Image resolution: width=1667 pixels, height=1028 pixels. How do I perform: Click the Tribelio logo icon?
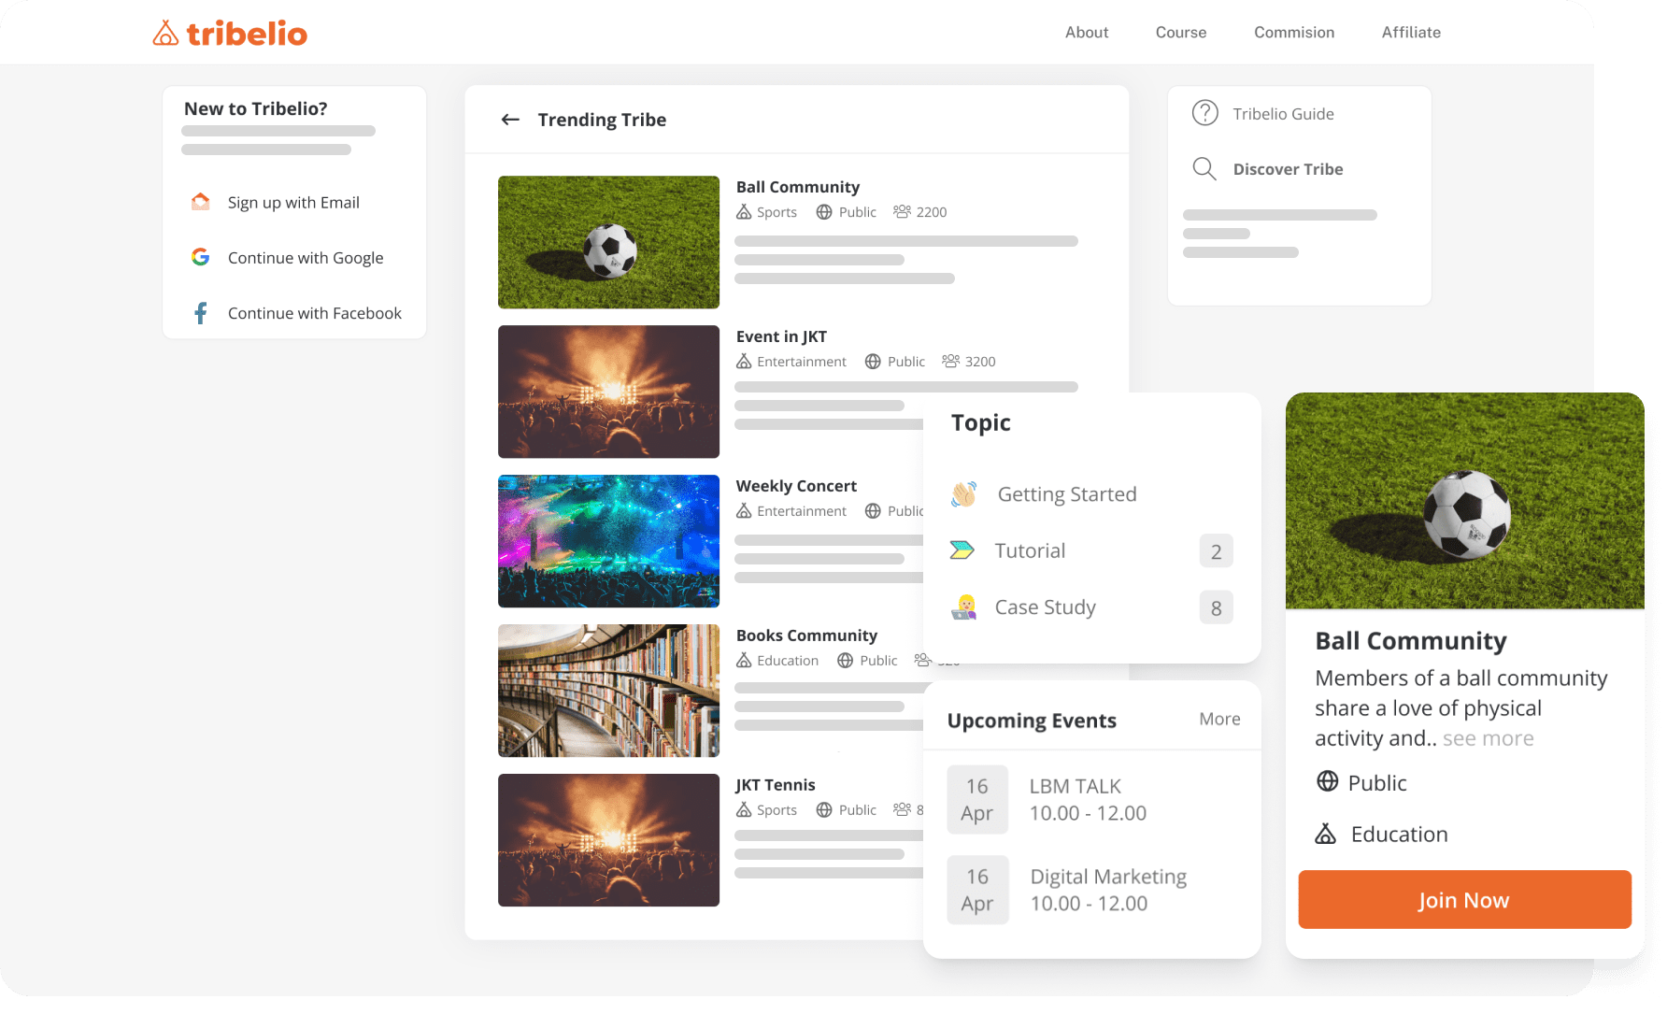(x=165, y=34)
